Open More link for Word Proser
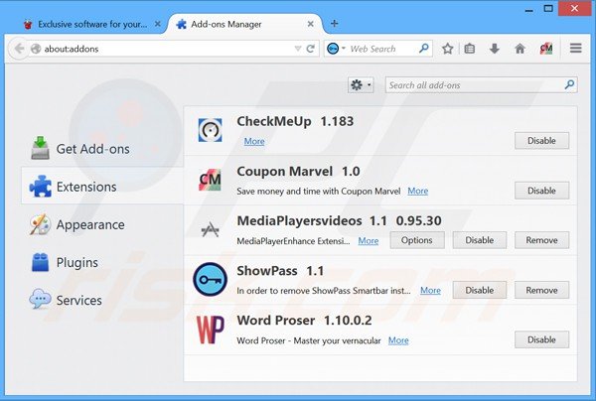 pyautogui.click(x=398, y=340)
